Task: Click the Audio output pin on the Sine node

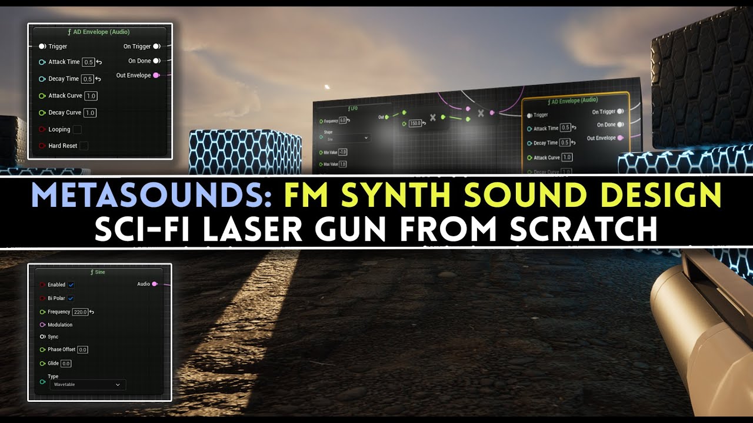Action: pyautogui.click(x=155, y=284)
